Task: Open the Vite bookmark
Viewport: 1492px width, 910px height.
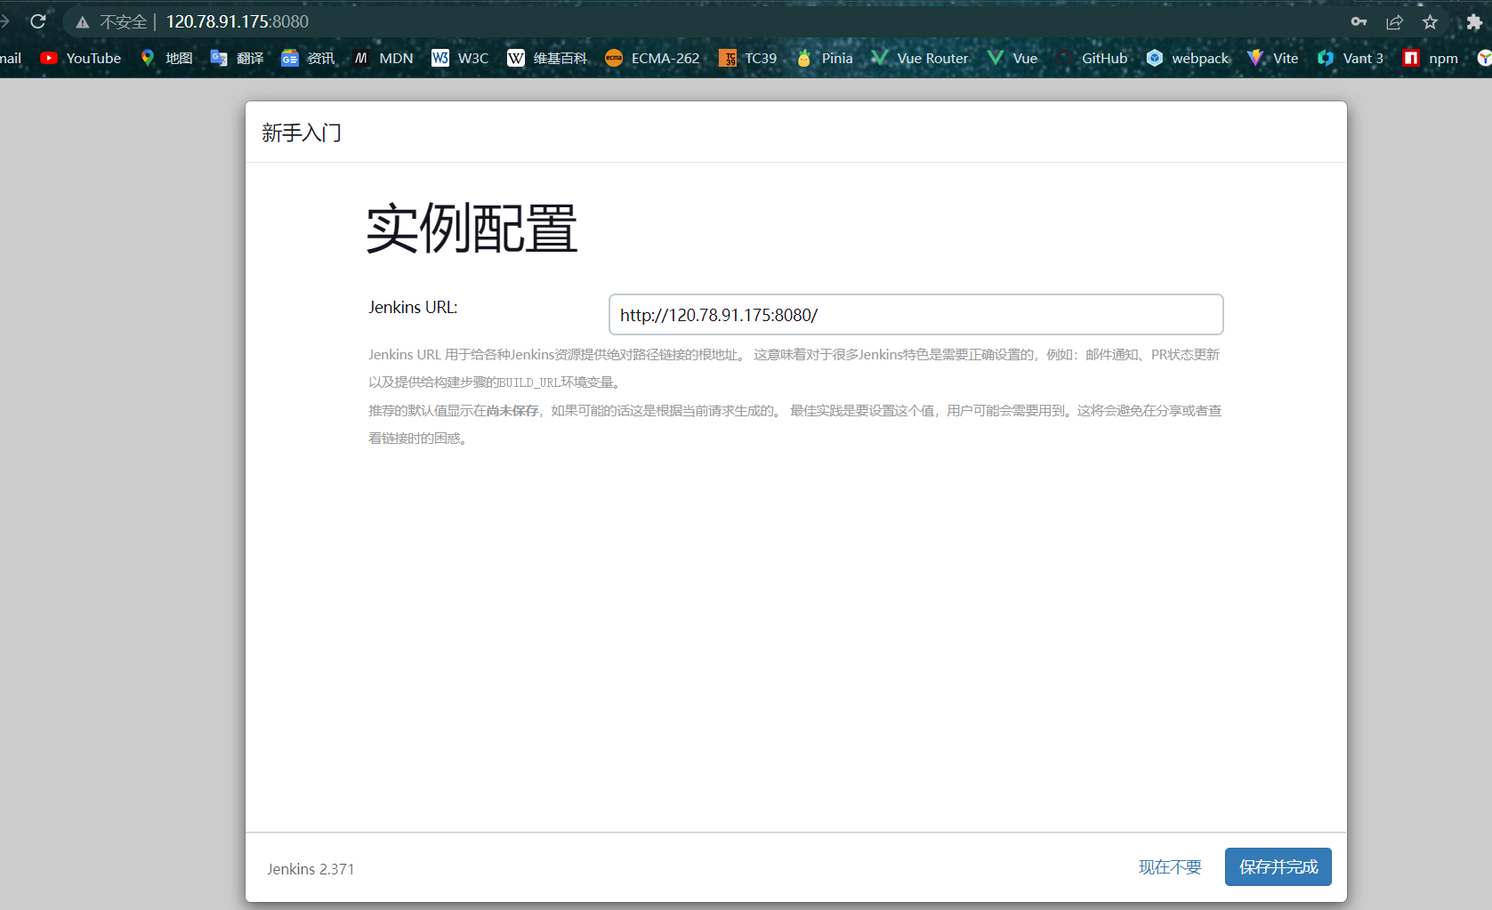Action: click(1273, 58)
